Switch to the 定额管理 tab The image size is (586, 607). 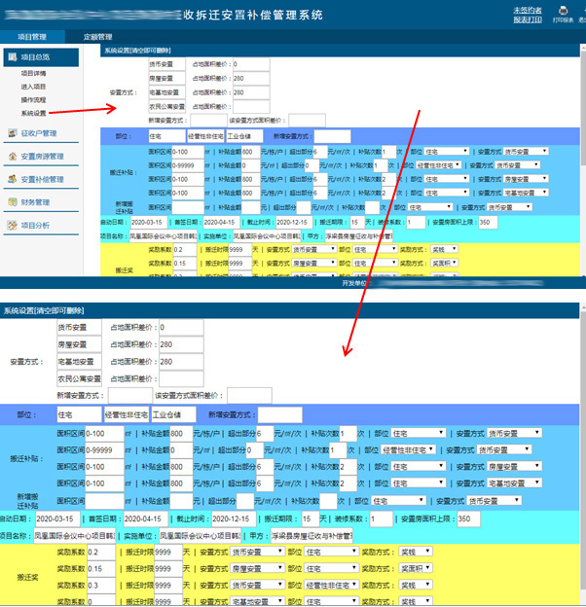coord(98,37)
